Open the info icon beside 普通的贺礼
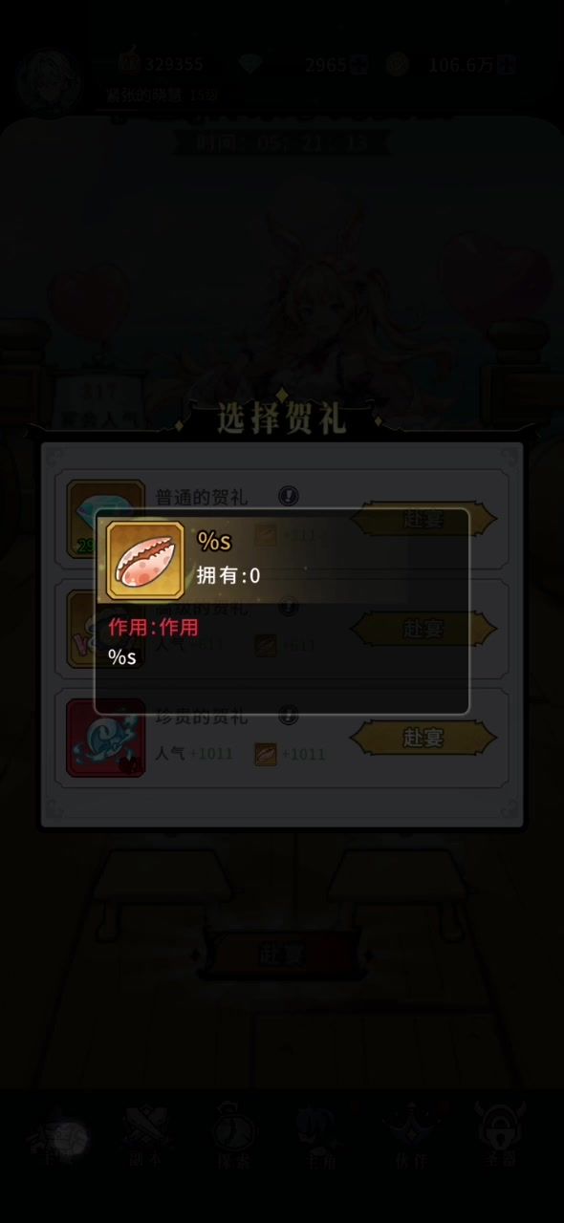The height and width of the screenshot is (1223, 564). [289, 496]
